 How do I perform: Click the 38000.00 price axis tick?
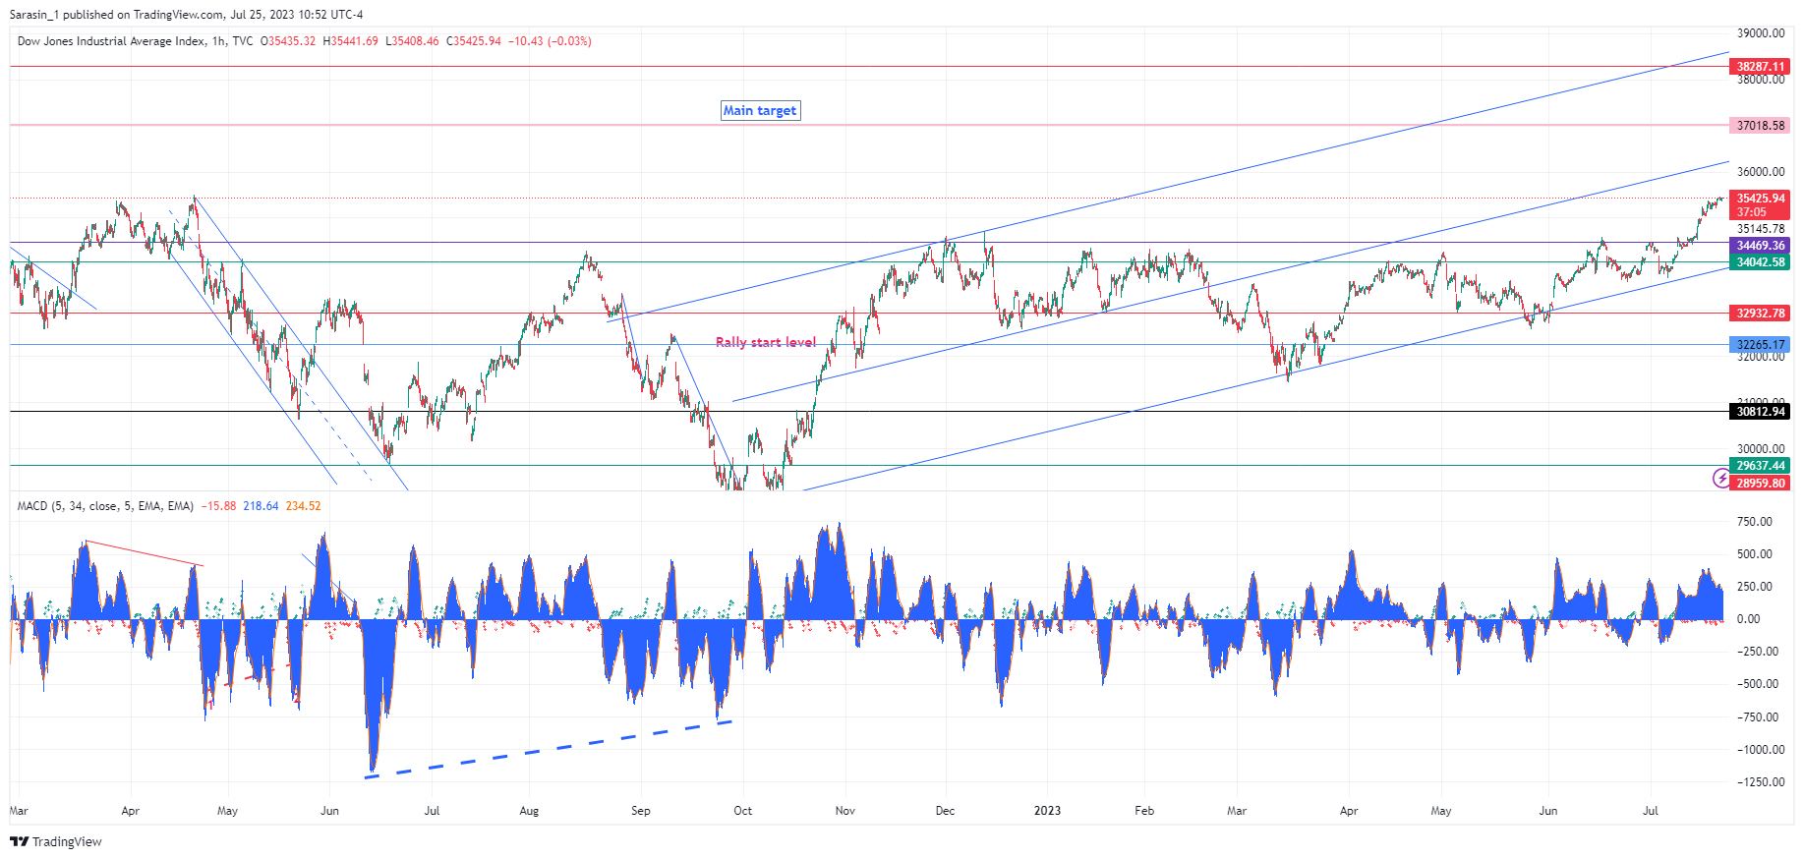click(x=1761, y=80)
